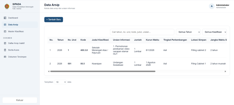This screenshot has height=105, width=234.
Task: Click the Undangan Sosialisasi description
Action: 118,64
